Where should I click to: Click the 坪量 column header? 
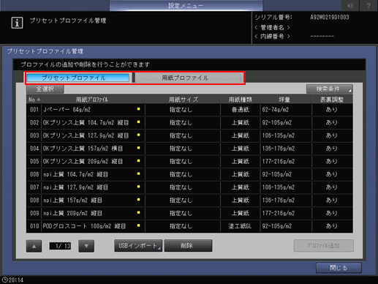point(286,100)
